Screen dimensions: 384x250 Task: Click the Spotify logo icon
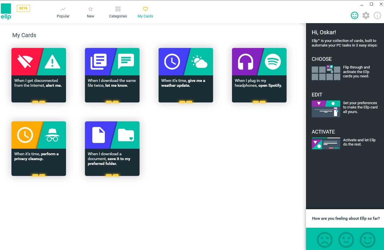[273, 62]
